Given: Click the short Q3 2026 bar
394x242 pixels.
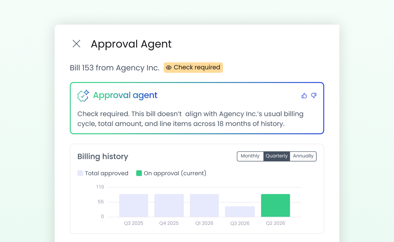Looking at the screenshot, I should [240, 212].
